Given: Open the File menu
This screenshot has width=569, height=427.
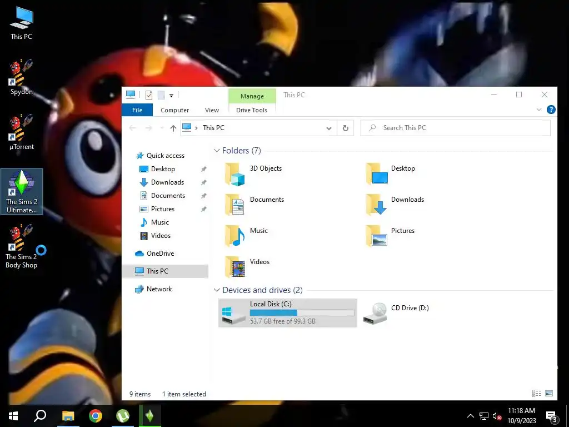Looking at the screenshot, I should [137, 110].
